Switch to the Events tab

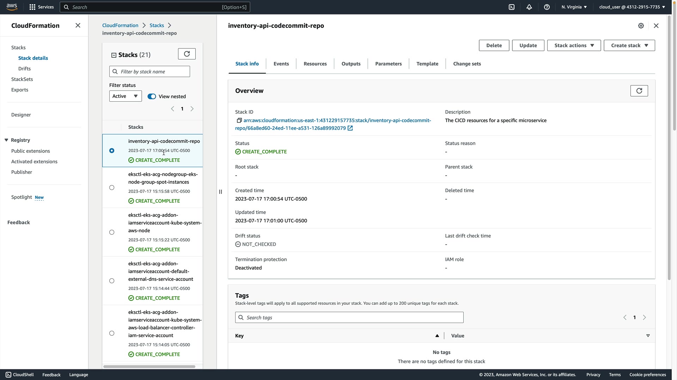click(x=281, y=64)
